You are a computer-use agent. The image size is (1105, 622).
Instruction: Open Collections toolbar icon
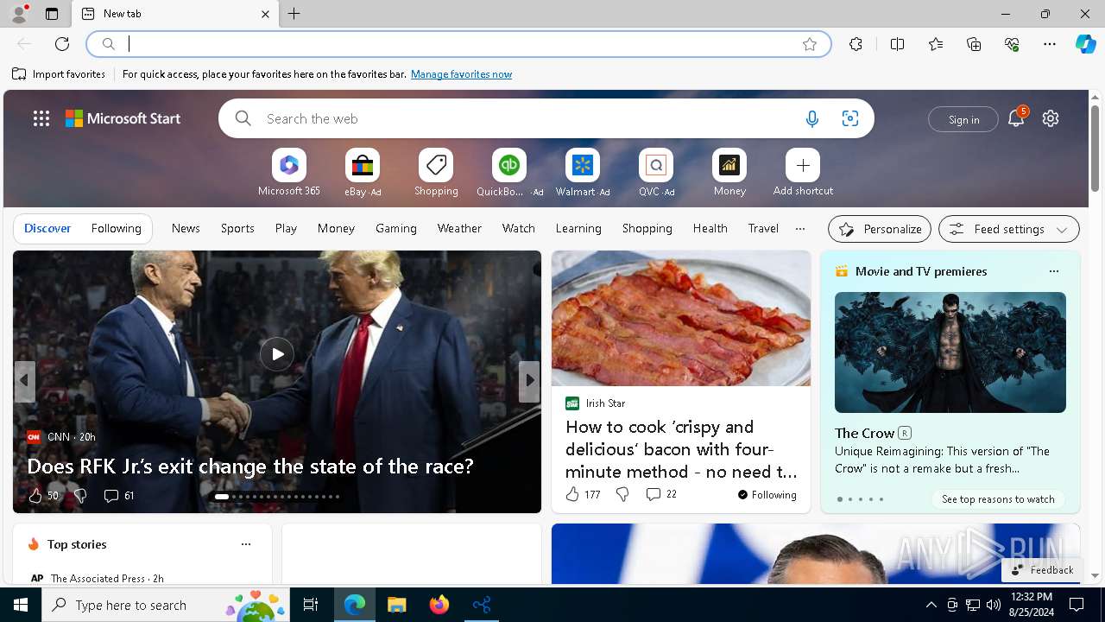point(974,44)
